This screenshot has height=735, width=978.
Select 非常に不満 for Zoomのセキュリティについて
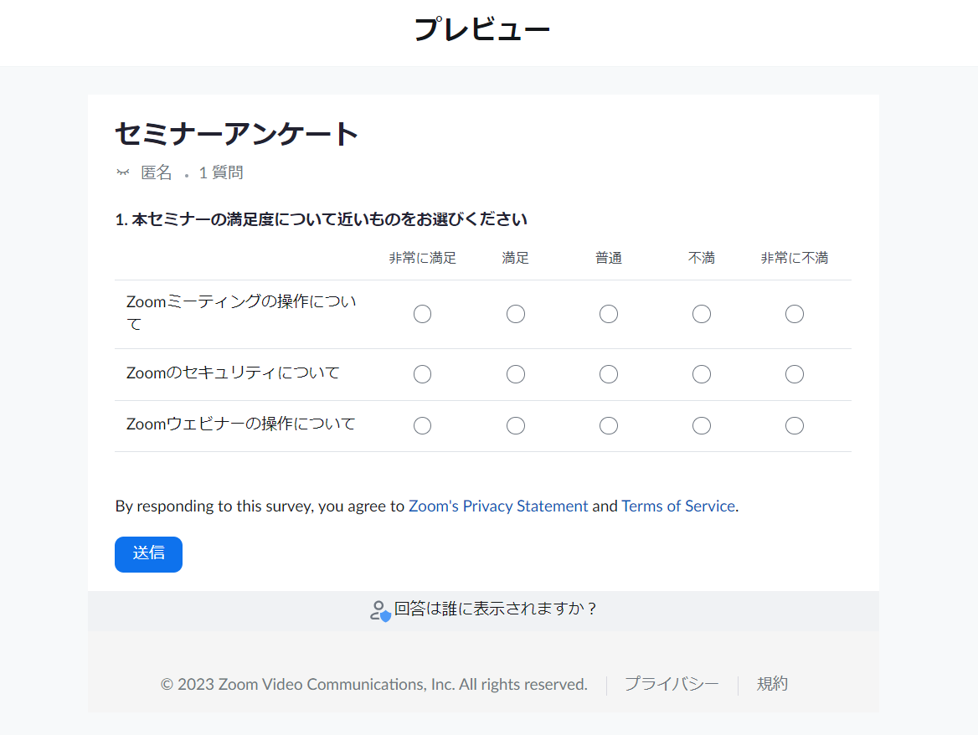tap(794, 374)
